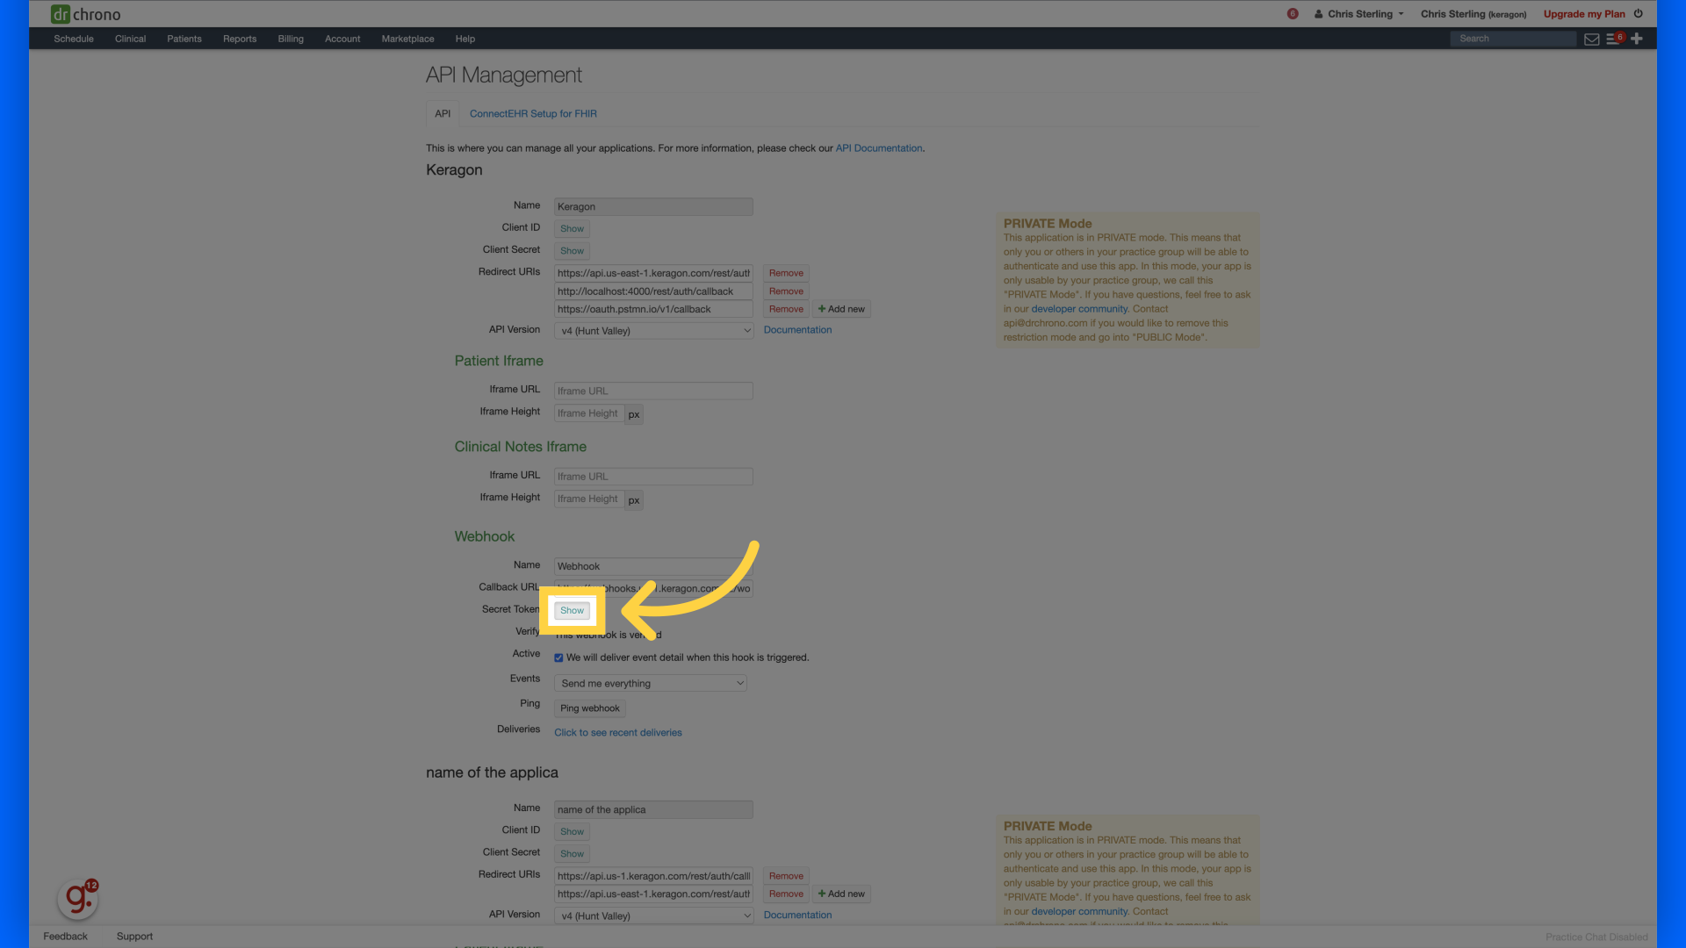This screenshot has width=1686, height=948.
Task: Open the Help menu
Action: click(x=465, y=39)
